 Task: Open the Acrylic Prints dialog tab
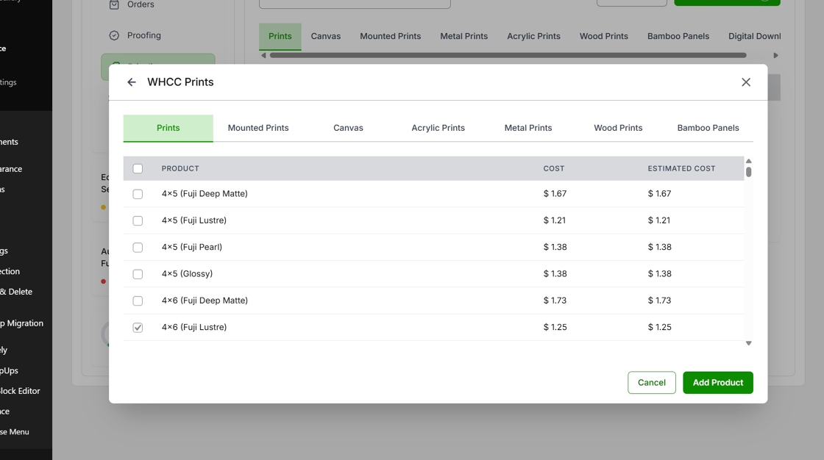point(438,128)
